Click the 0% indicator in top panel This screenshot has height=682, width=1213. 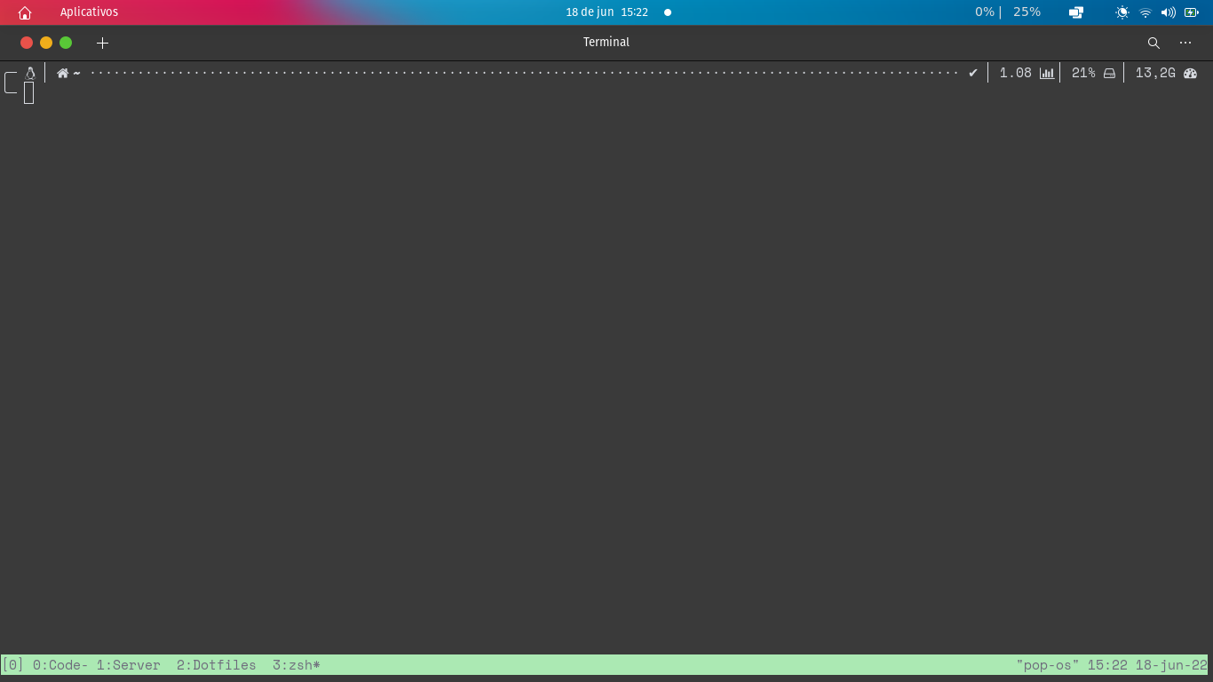coord(985,12)
